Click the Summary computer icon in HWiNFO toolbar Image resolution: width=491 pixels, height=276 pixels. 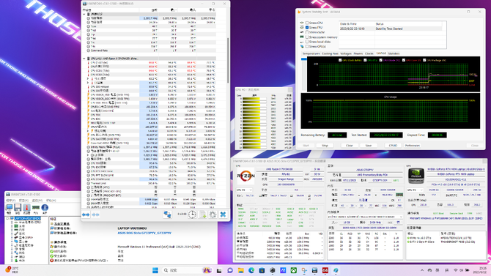9,208
